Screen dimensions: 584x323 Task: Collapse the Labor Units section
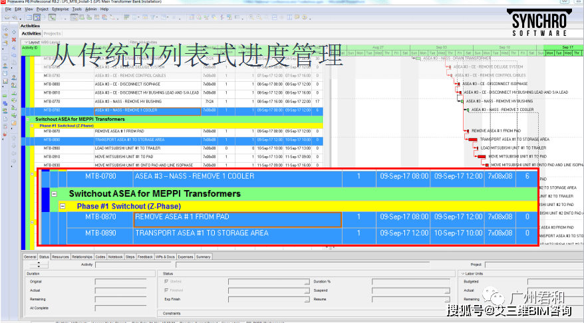coord(462,274)
